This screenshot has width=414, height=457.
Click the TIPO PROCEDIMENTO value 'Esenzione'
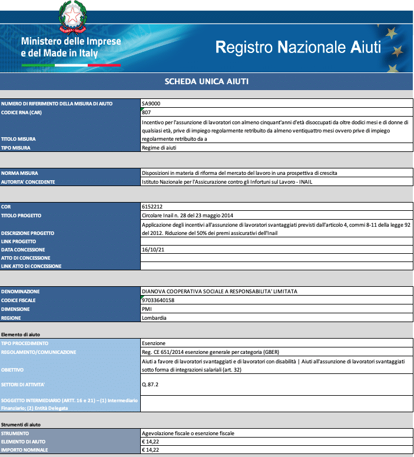(x=277, y=343)
